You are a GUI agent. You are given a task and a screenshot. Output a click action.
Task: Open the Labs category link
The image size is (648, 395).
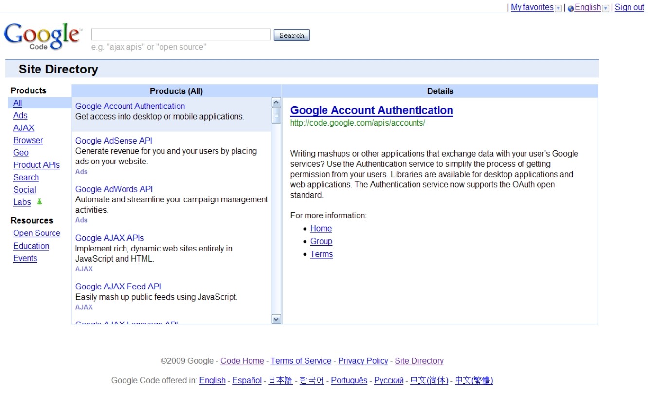tap(22, 202)
